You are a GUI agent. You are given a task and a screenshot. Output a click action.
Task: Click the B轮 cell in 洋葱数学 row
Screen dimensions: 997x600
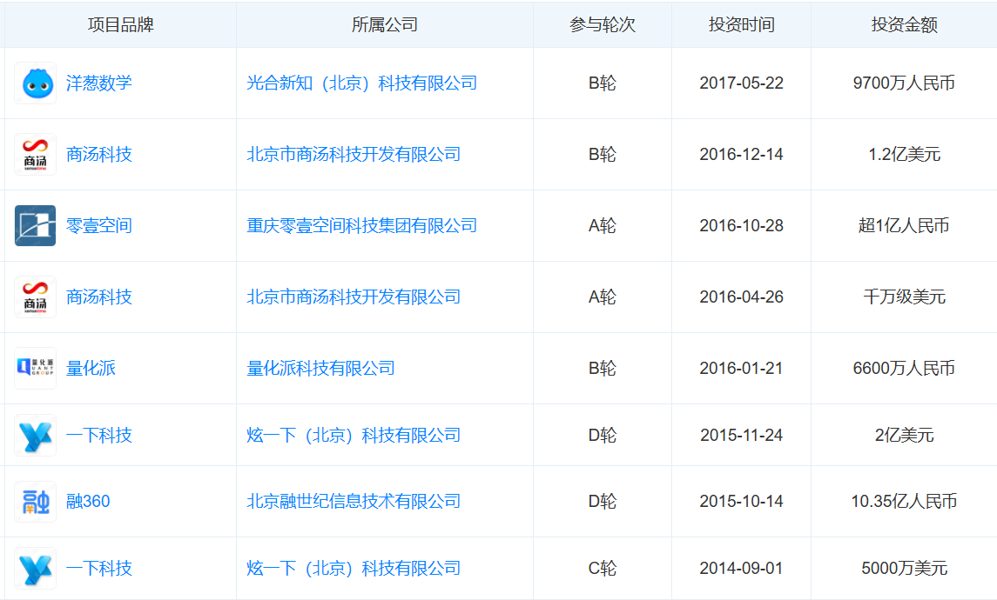coord(603,83)
